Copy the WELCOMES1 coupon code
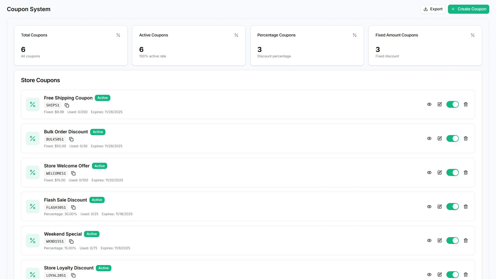Image resolution: width=496 pixels, height=279 pixels. coord(73,173)
